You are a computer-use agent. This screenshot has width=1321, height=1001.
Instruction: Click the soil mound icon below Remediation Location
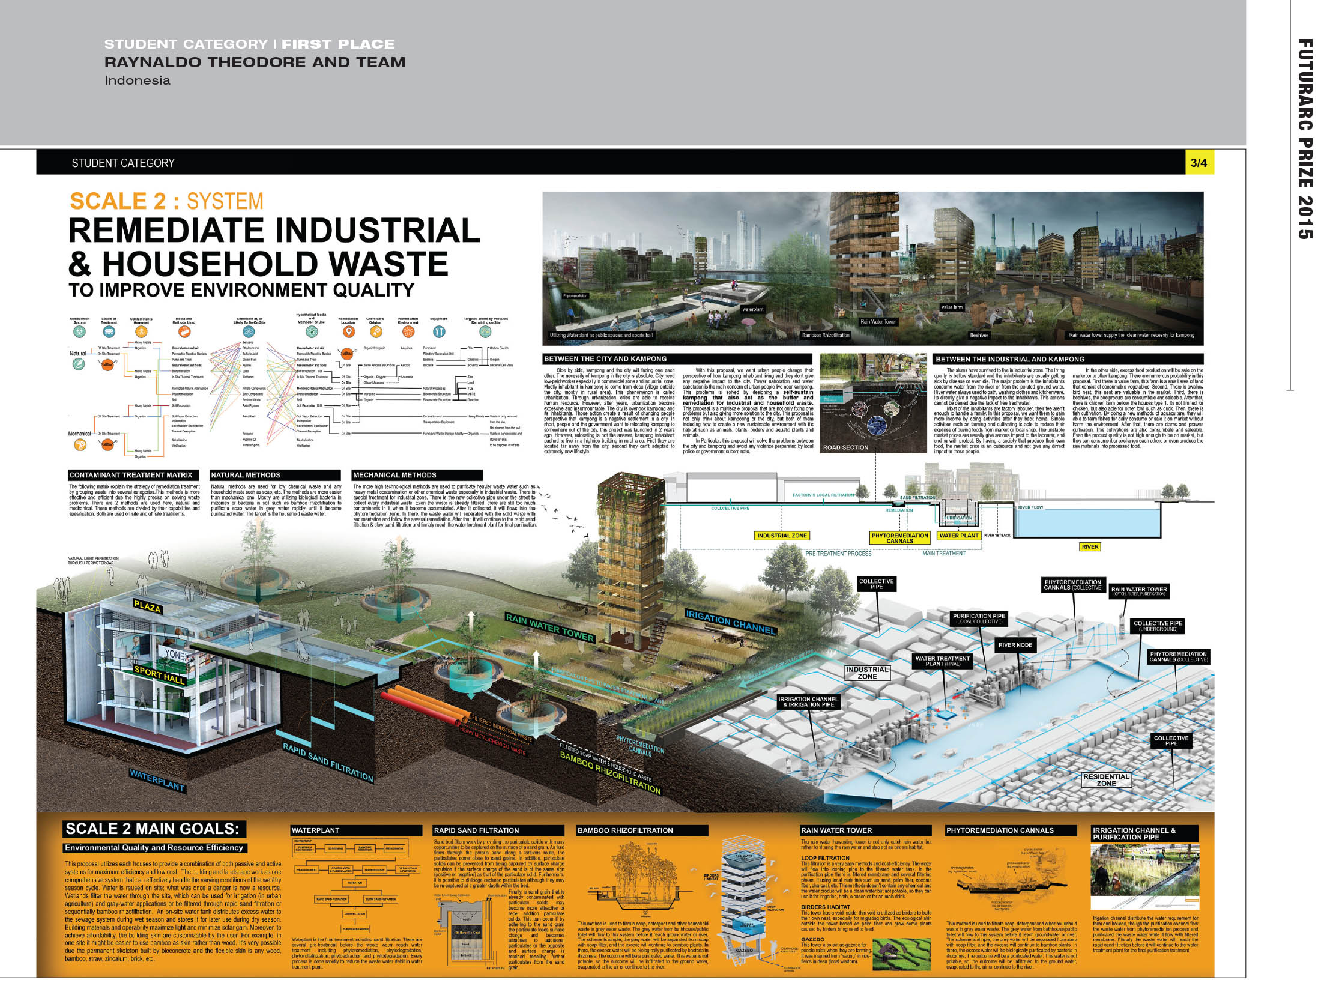(x=347, y=354)
